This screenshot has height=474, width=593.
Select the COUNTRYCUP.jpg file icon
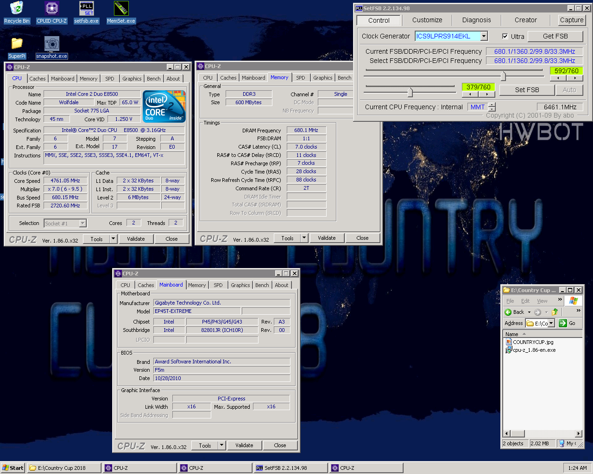click(509, 342)
